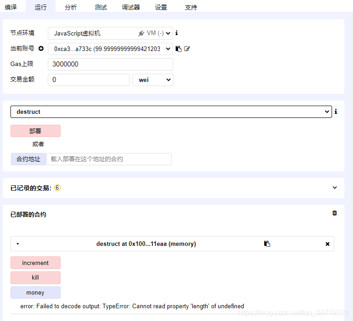Open the 支持 tab
This screenshot has width=353, height=321.
point(191,7)
